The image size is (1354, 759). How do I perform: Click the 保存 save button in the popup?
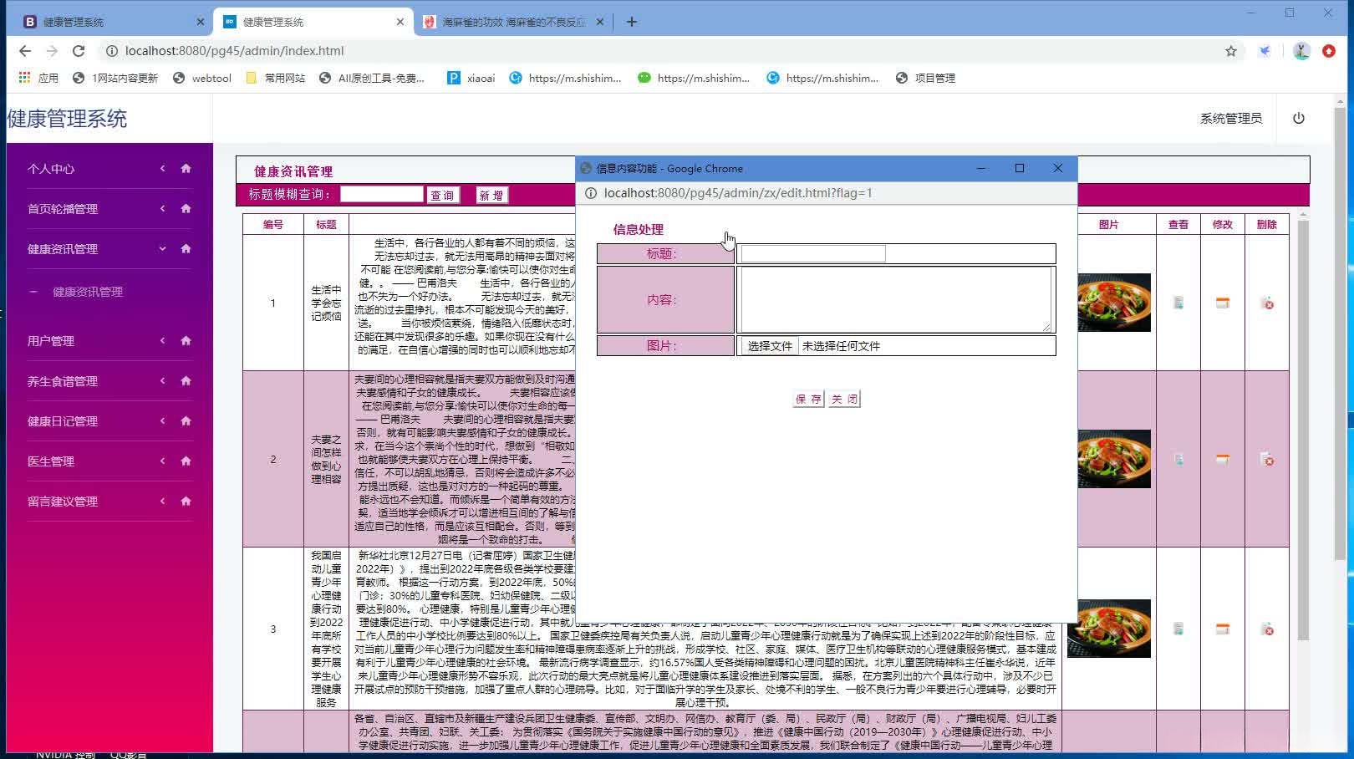coord(807,398)
